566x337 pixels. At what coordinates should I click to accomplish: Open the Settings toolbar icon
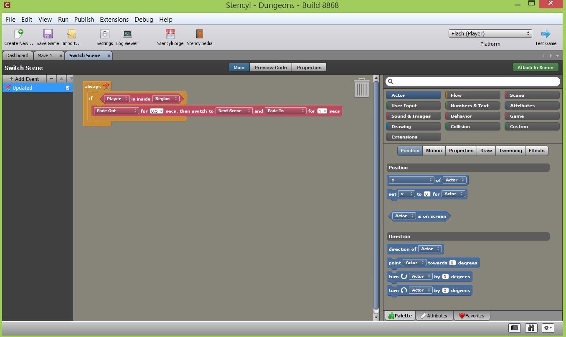(x=104, y=34)
